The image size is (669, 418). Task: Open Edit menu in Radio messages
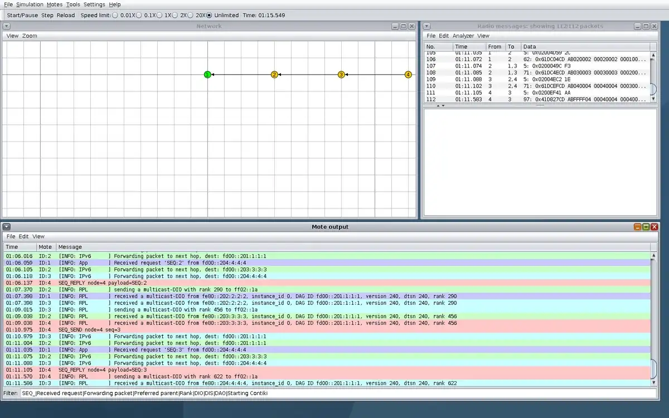(444, 36)
